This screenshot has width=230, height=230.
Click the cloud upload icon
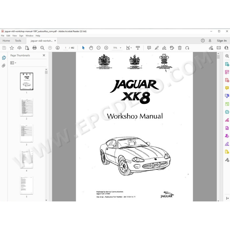[19, 48]
